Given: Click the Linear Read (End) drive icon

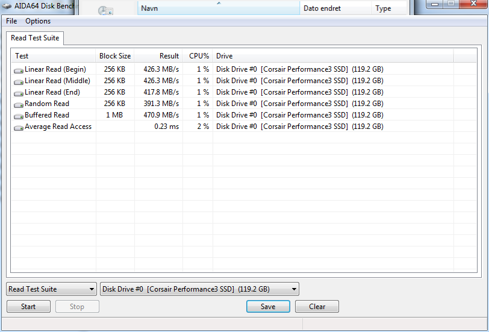Looking at the screenshot, I should pos(19,93).
